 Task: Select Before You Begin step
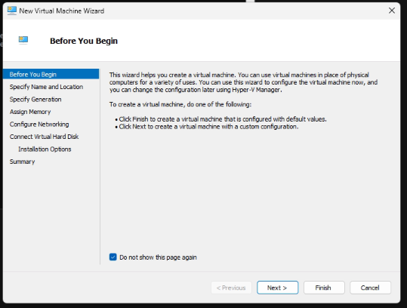pos(51,74)
